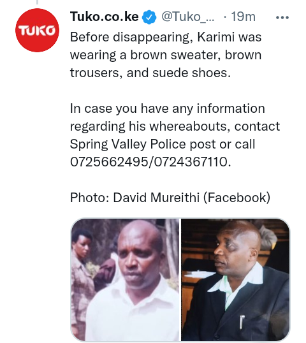Click the @Tuko_ handle
The width and height of the screenshot is (306, 343).
coord(188,17)
